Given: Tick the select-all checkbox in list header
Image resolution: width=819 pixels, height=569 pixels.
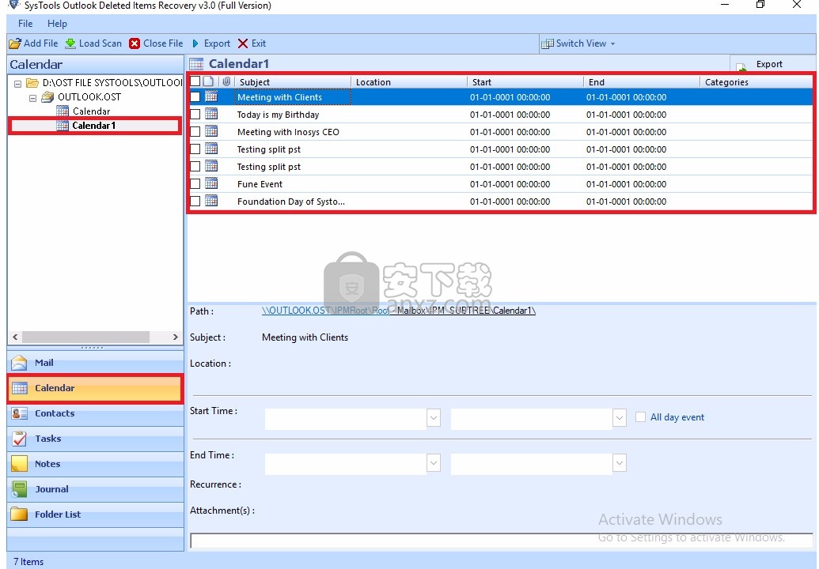Looking at the screenshot, I should pyautogui.click(x=195, y=81).
